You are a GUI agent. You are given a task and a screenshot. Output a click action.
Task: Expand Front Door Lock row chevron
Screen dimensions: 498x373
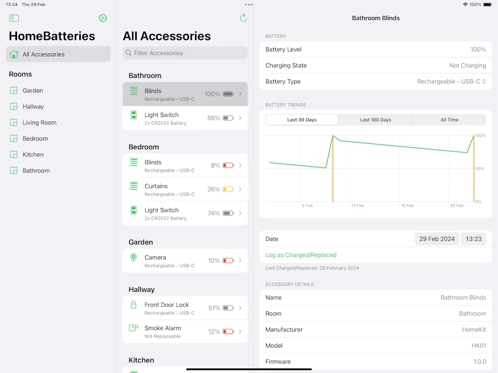(x=240, y=307)
